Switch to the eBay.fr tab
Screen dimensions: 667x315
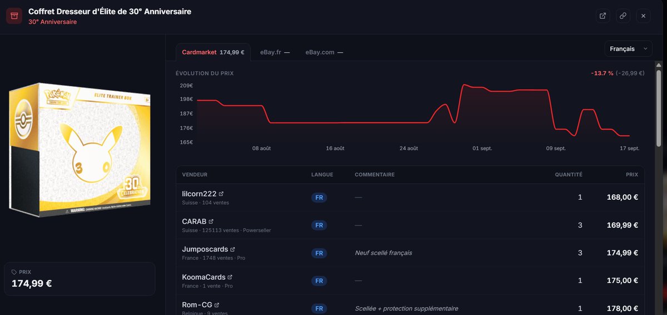coord(275,52)
